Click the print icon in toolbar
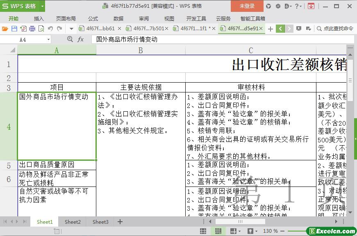The height and width of the screenshot is (236, 357). tap(32, 29)
